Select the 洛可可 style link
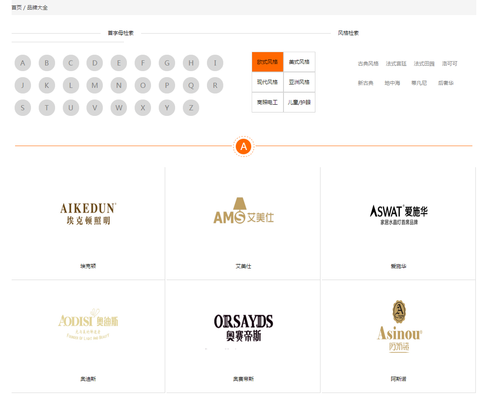 (450, 64)
